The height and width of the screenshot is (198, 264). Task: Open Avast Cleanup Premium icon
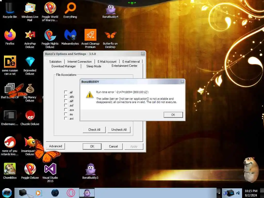click(90, 38)
